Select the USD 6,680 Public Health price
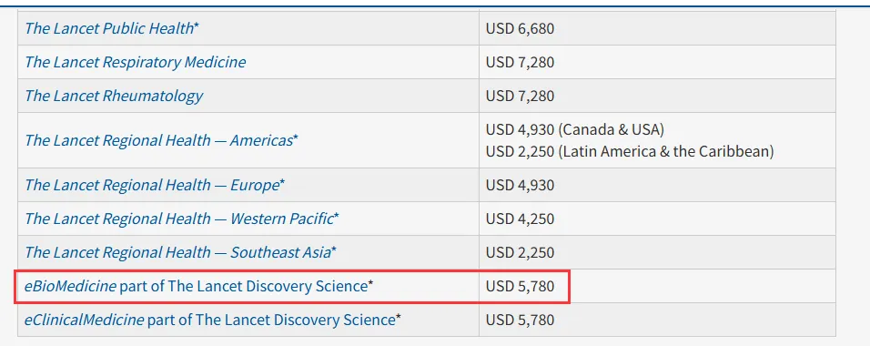This screenshot has width=870, height=346. point(520,28)
